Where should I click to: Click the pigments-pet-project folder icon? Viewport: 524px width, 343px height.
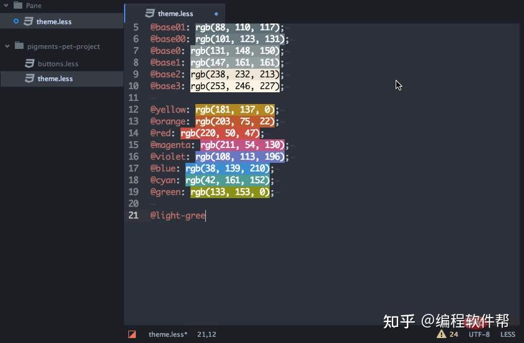click(19, 46)
